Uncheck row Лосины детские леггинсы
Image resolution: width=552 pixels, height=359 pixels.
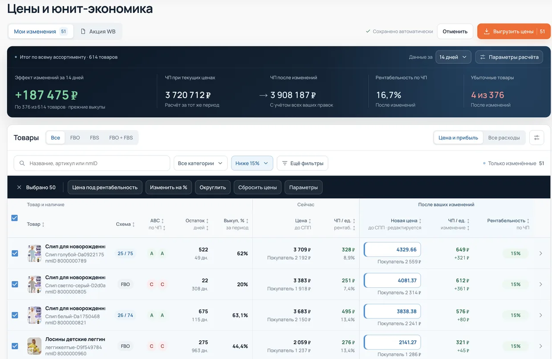(15, 346)
